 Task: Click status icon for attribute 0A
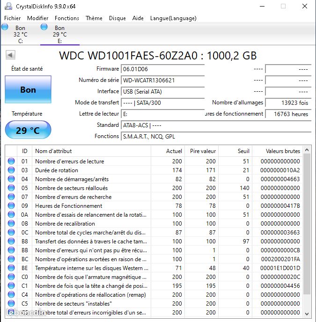11,215
